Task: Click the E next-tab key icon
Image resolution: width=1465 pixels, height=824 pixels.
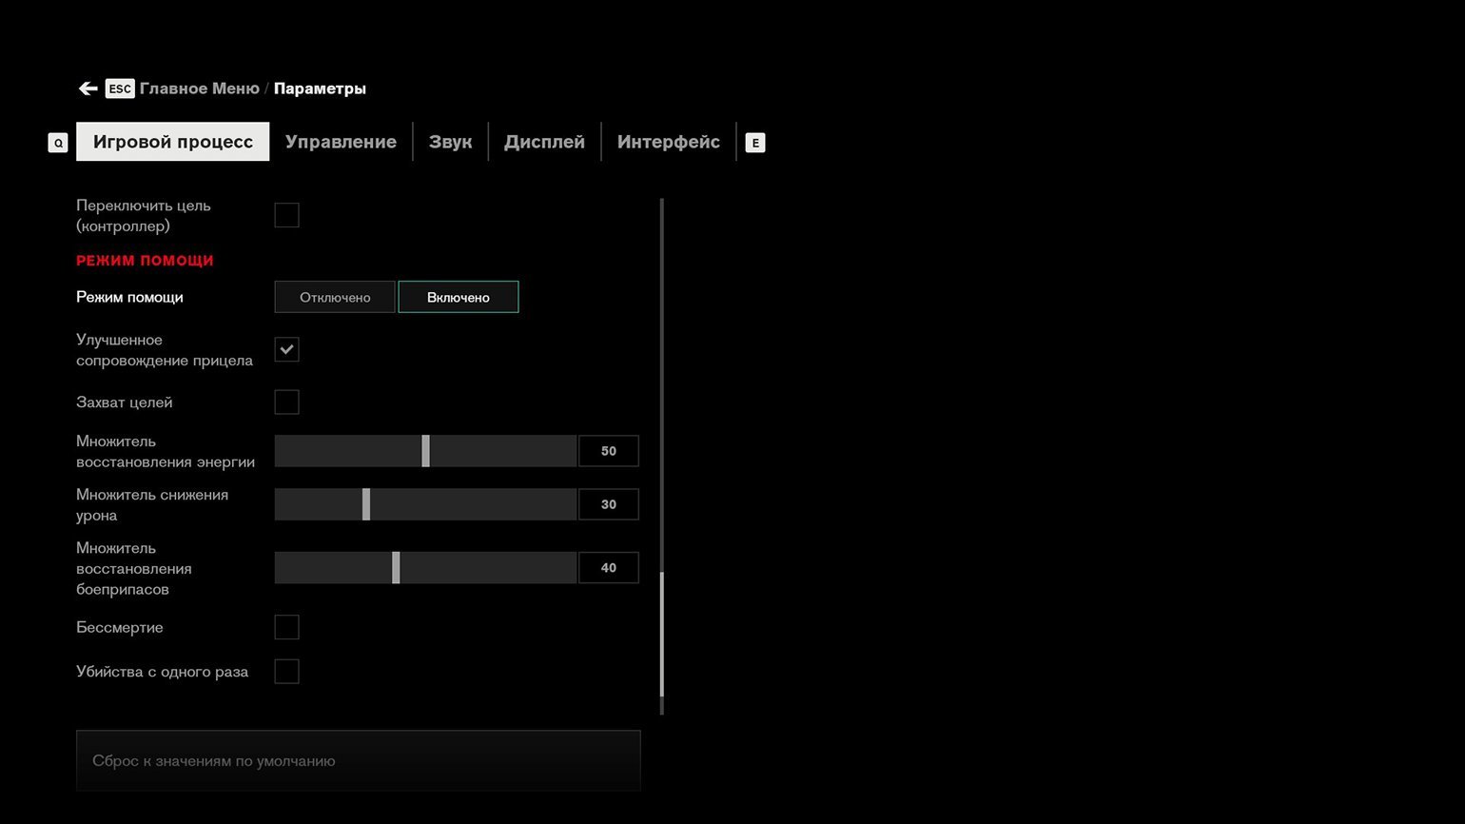Action: (755, 143)
